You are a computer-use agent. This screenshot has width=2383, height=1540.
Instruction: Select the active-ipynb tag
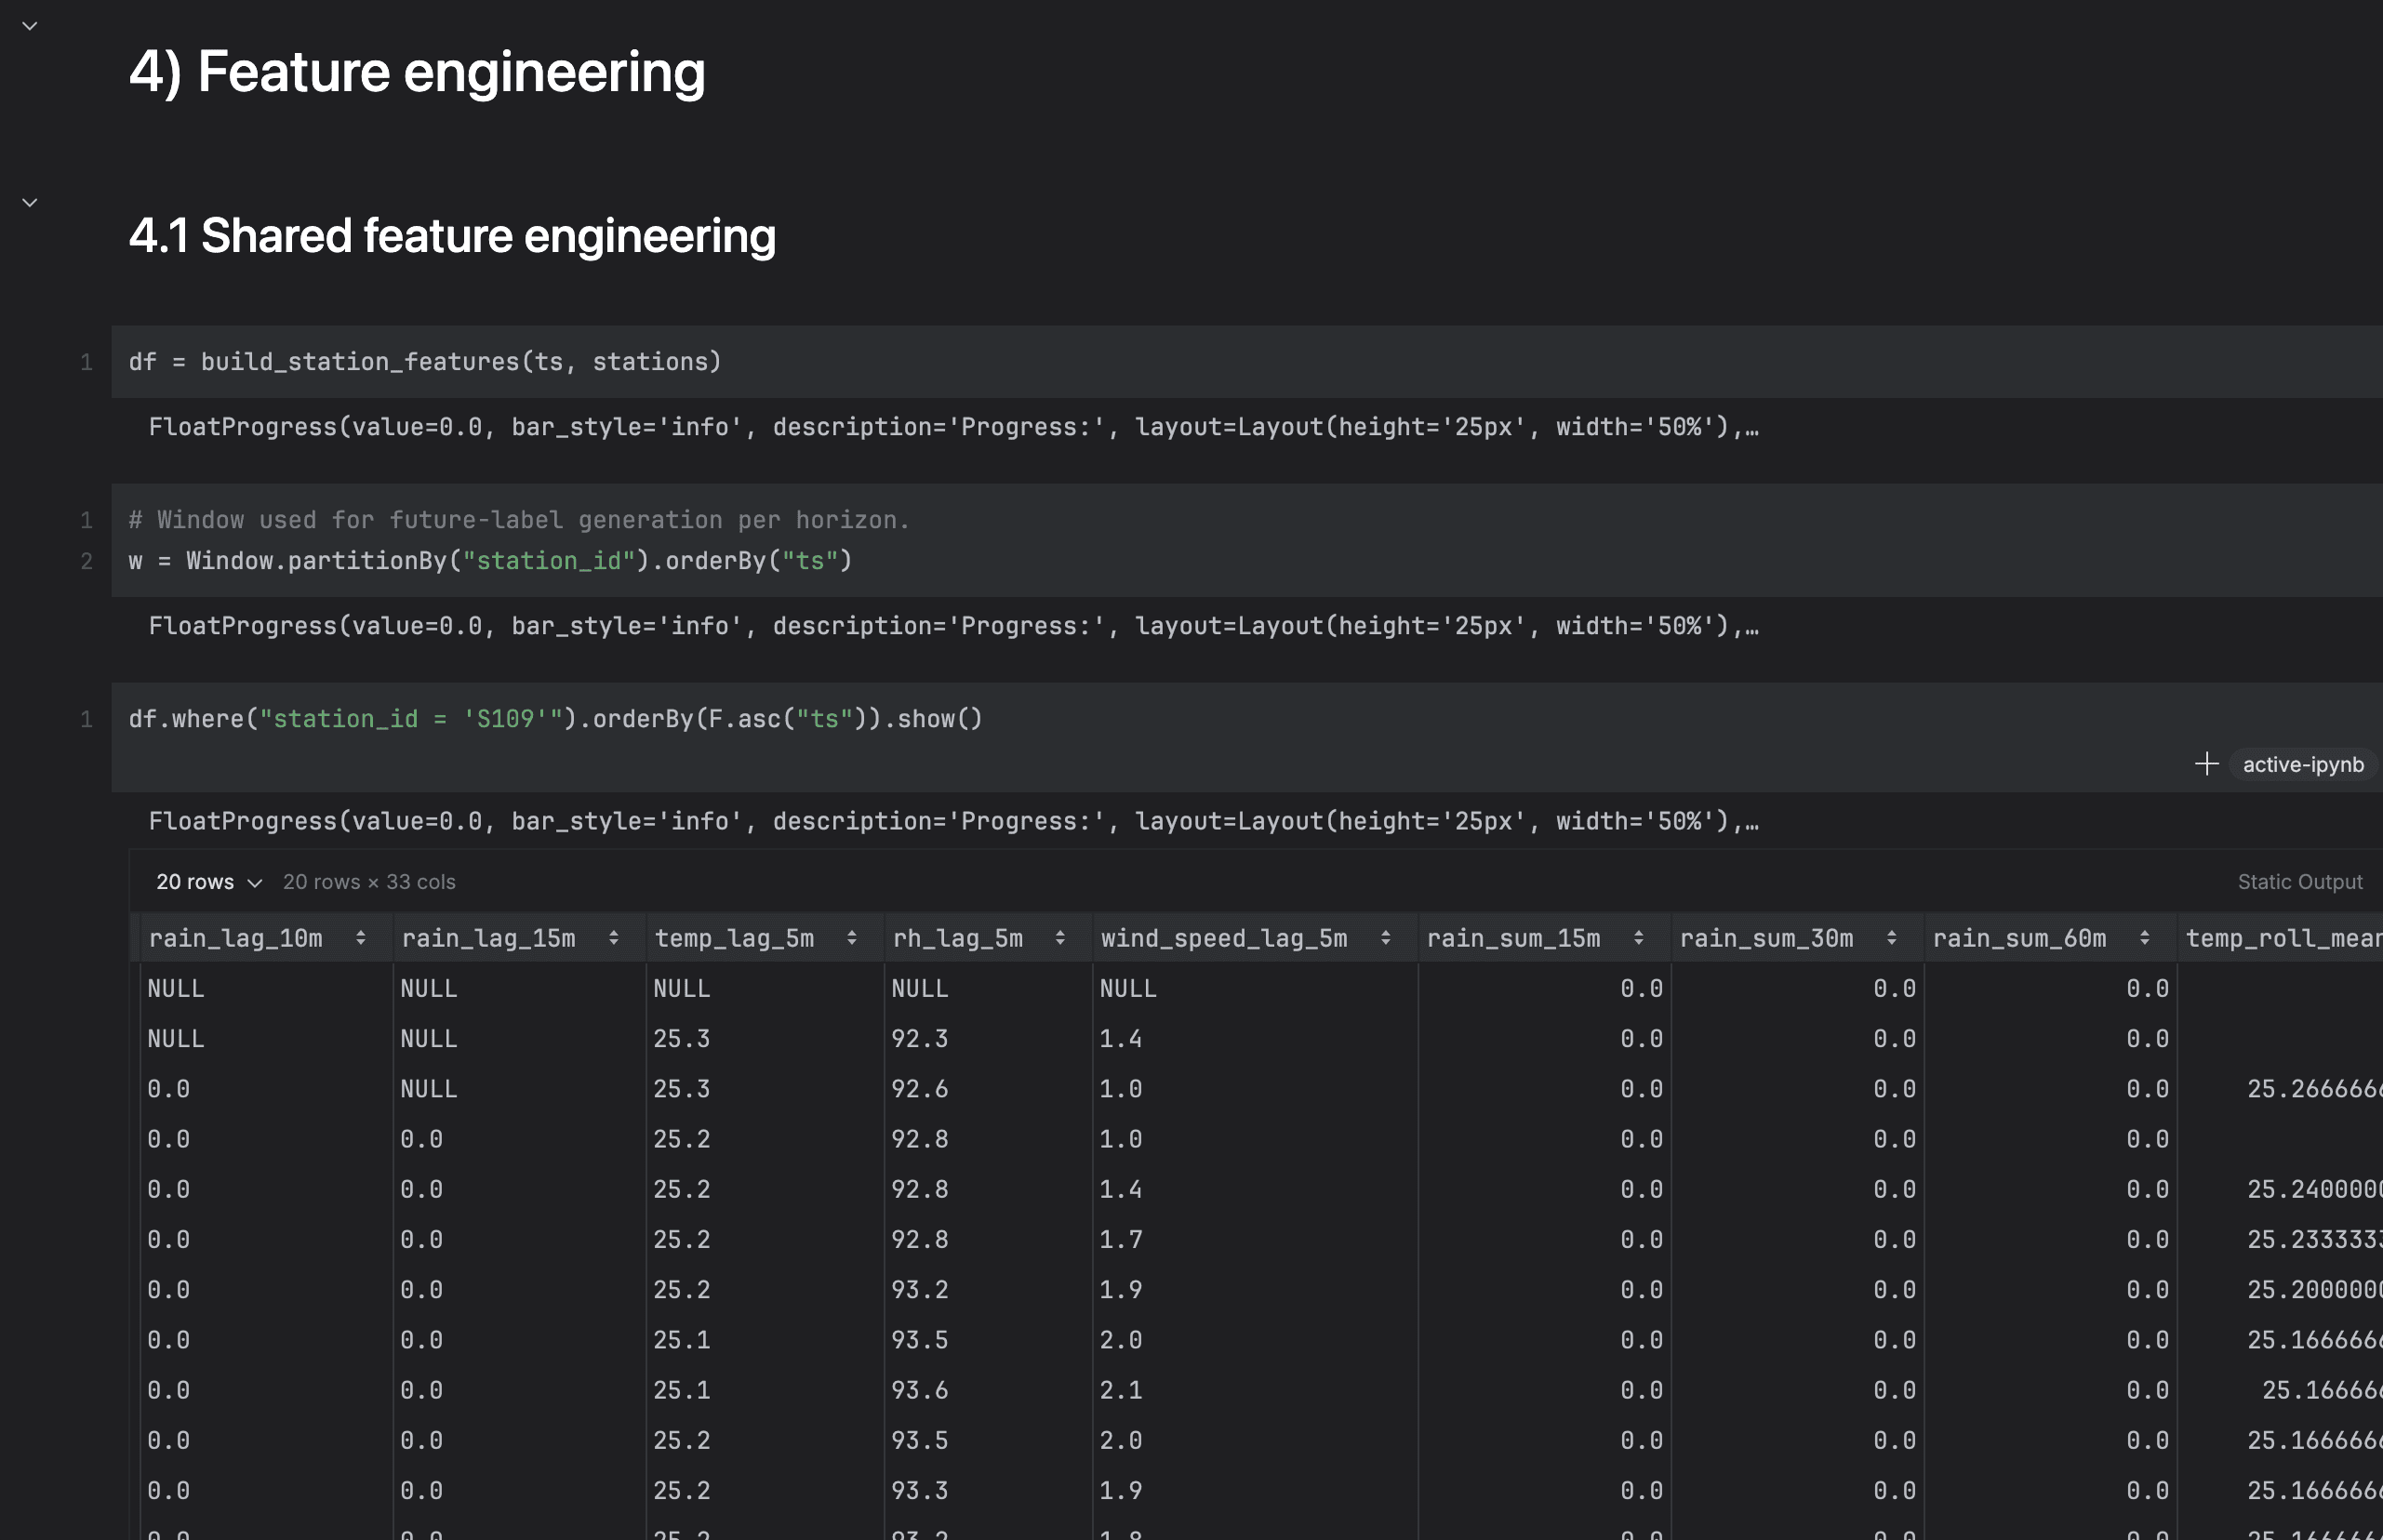point(2303,764)
